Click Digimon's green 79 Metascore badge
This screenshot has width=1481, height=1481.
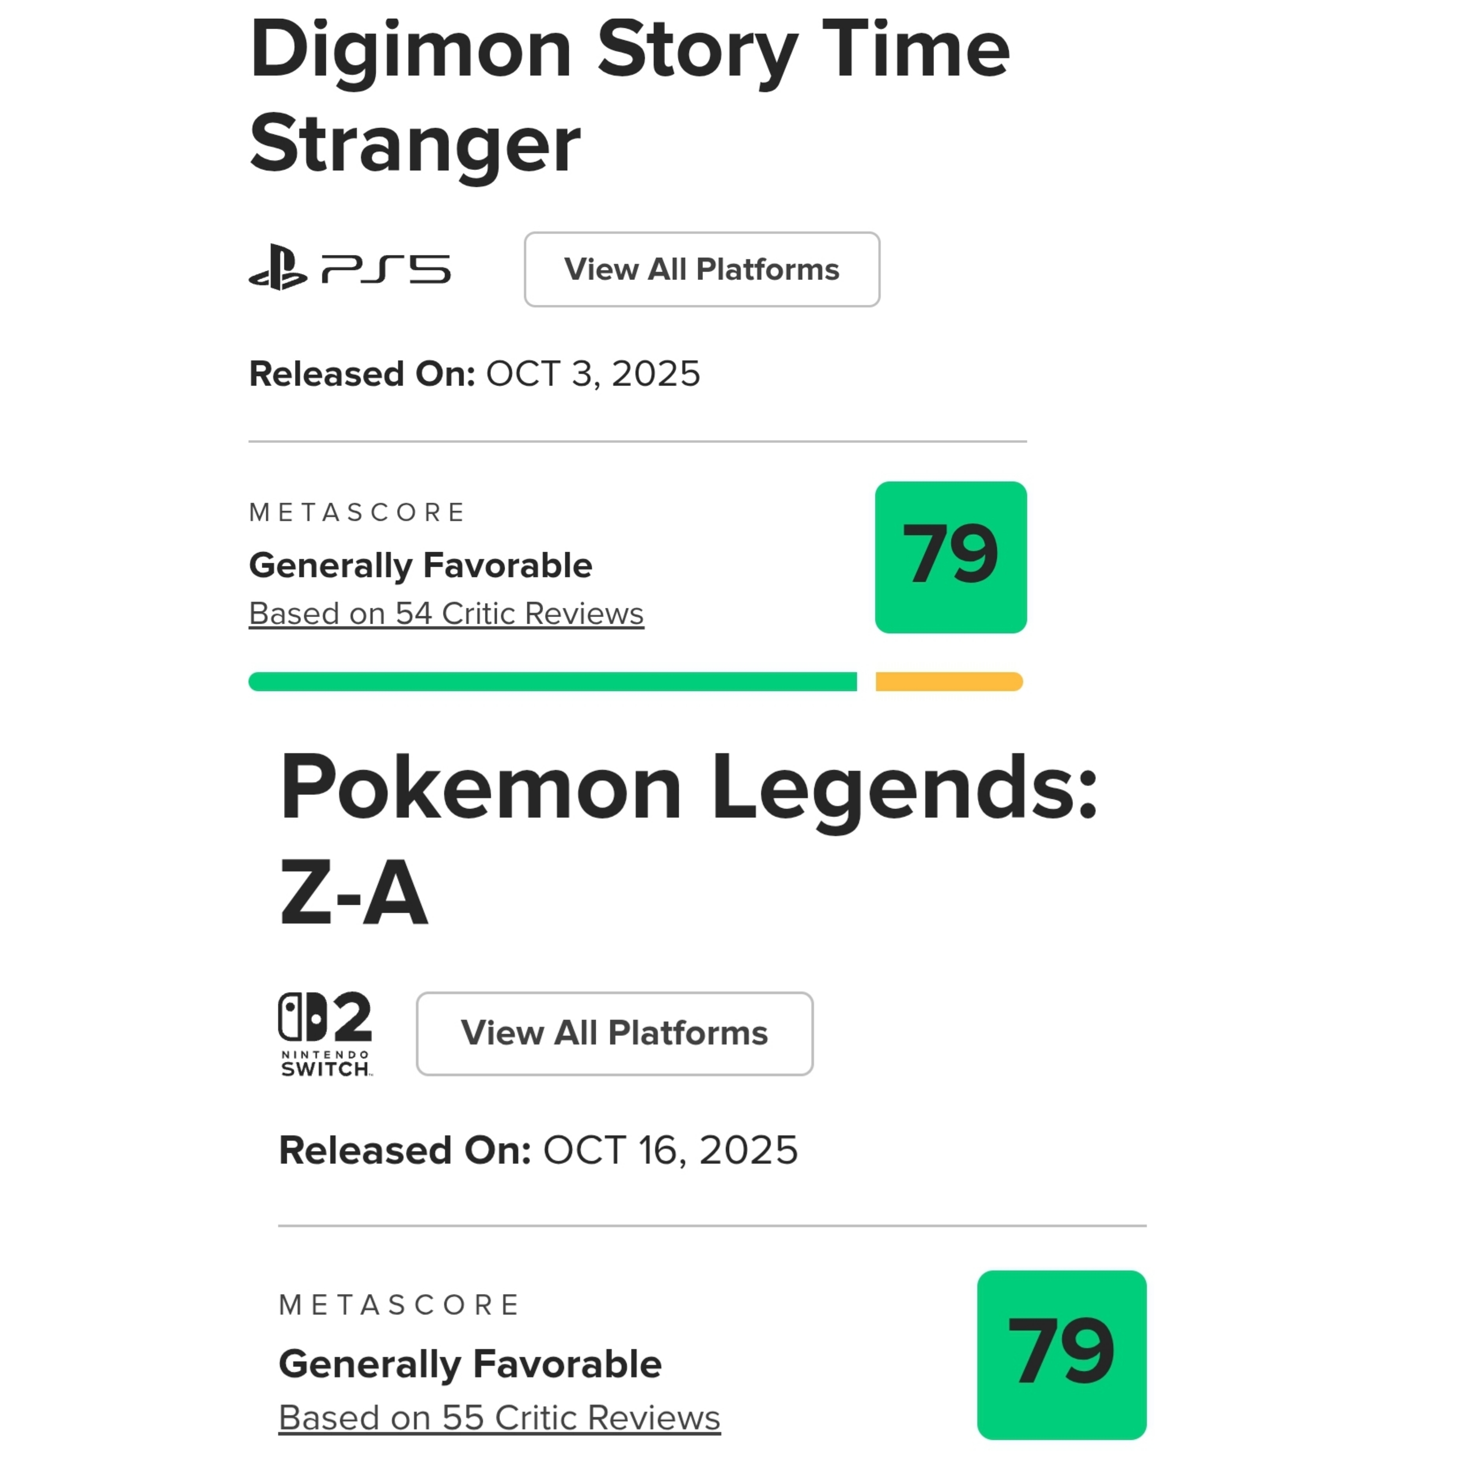coord(950,556)
